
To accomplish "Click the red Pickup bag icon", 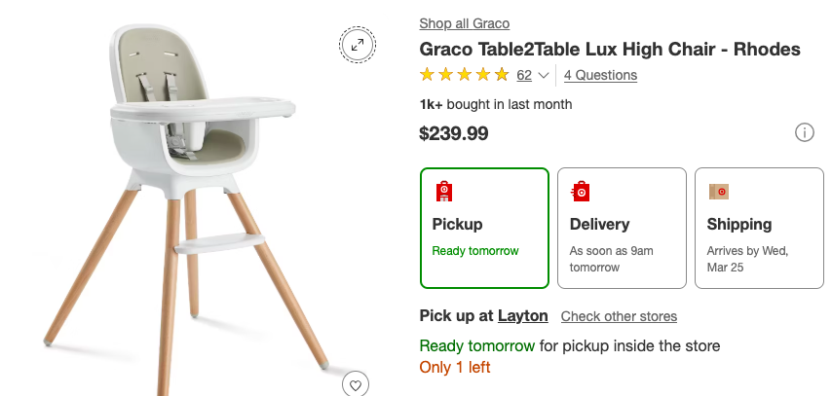I will tap(444, 191).
